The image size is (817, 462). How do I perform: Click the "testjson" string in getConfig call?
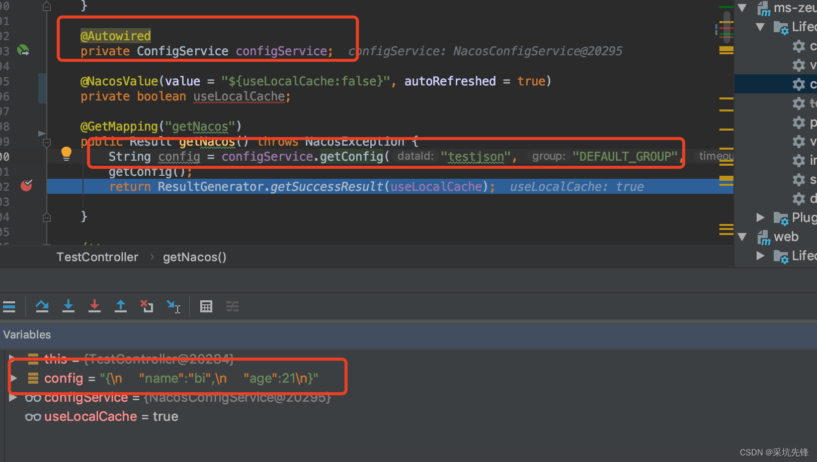click(x=476, y=157)
